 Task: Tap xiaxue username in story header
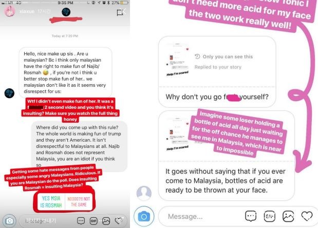pyautogui.click(x=27, y=11)
